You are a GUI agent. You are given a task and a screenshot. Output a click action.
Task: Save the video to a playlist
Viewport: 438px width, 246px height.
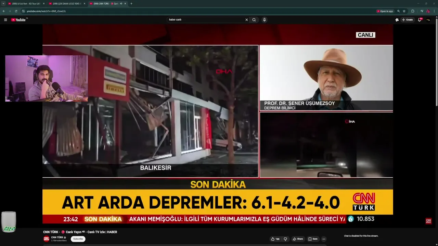click(x=313, y=239)
